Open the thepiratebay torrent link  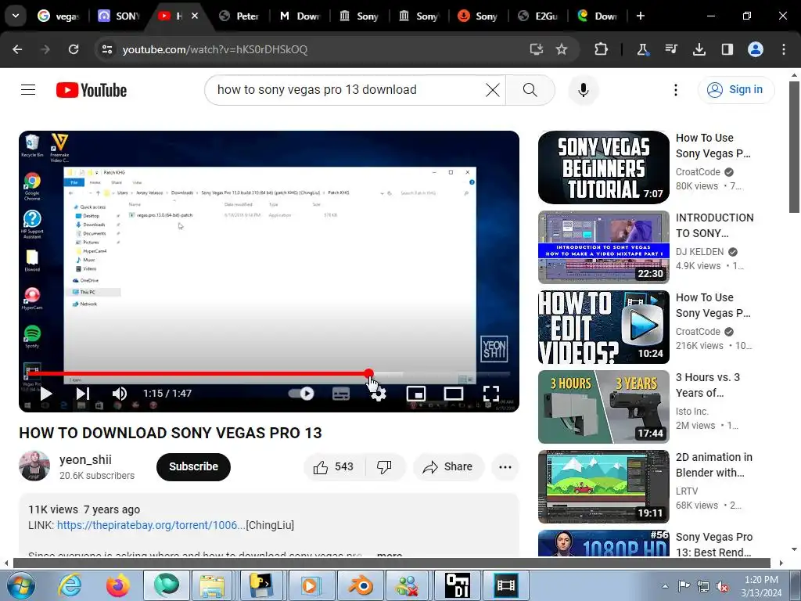point(151,525)
